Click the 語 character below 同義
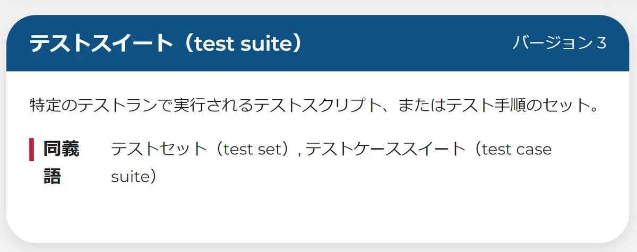The height and width of the screenshot is (252, 637). (52, 177)
